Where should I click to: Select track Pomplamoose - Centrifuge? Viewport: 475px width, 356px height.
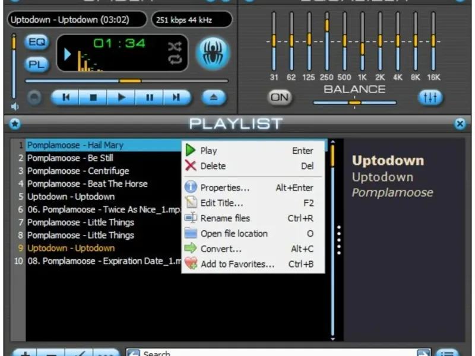103,171
